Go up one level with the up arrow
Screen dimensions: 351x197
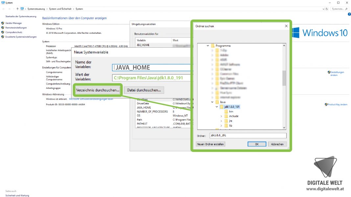point(17,9)
